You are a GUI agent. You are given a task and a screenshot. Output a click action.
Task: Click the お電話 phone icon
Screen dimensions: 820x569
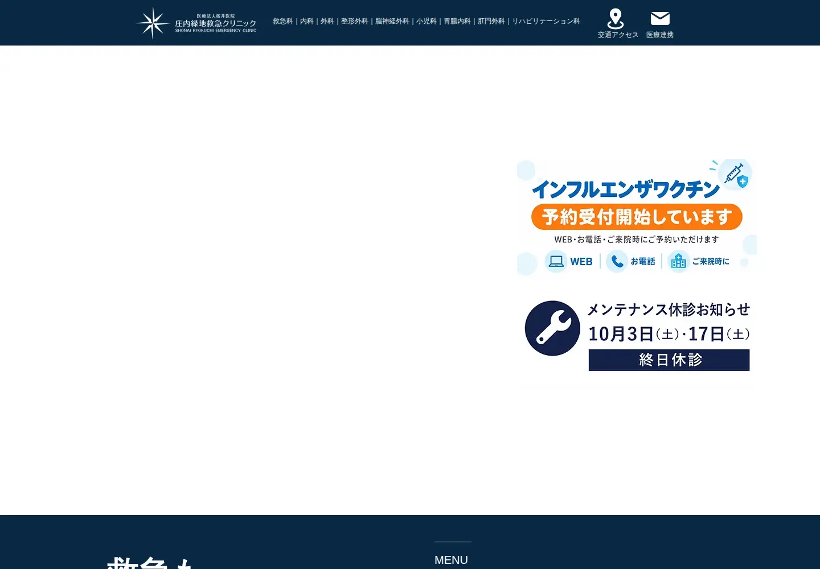point(617,261)
